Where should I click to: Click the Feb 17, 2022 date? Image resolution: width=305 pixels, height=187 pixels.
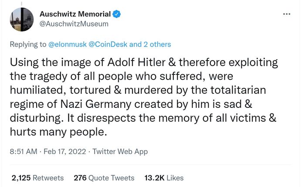click(x=65, y=151)
